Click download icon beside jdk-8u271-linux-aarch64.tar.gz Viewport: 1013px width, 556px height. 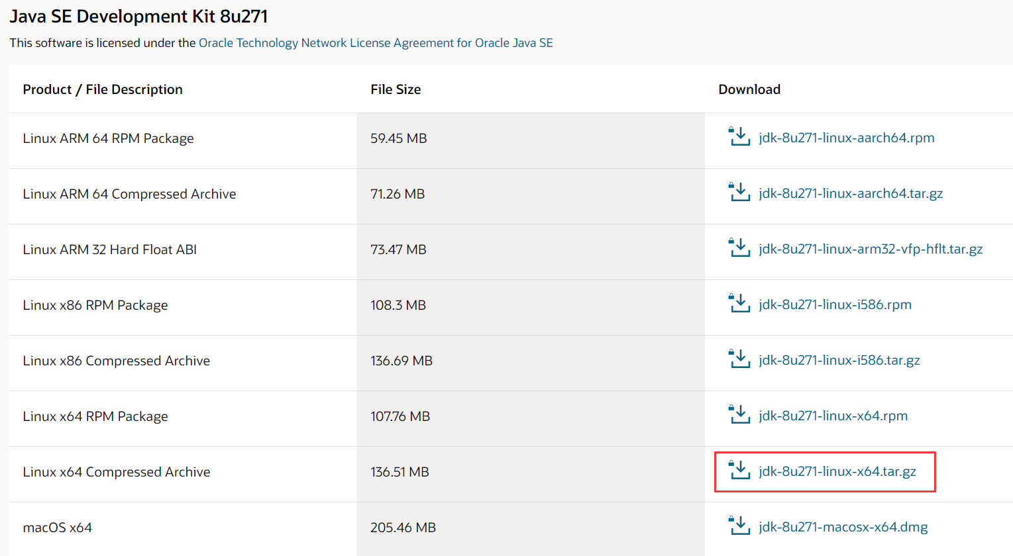tap(739, 193)
